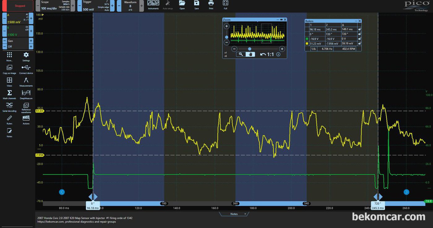Click the Connect device USB icon
This screenshot has height=228, width=433.
26,69
